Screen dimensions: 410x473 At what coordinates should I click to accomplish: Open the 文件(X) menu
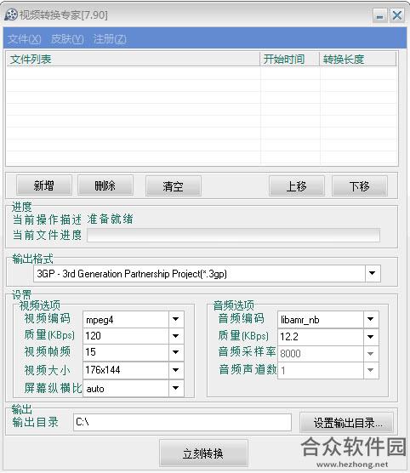[x=24, y=39]
